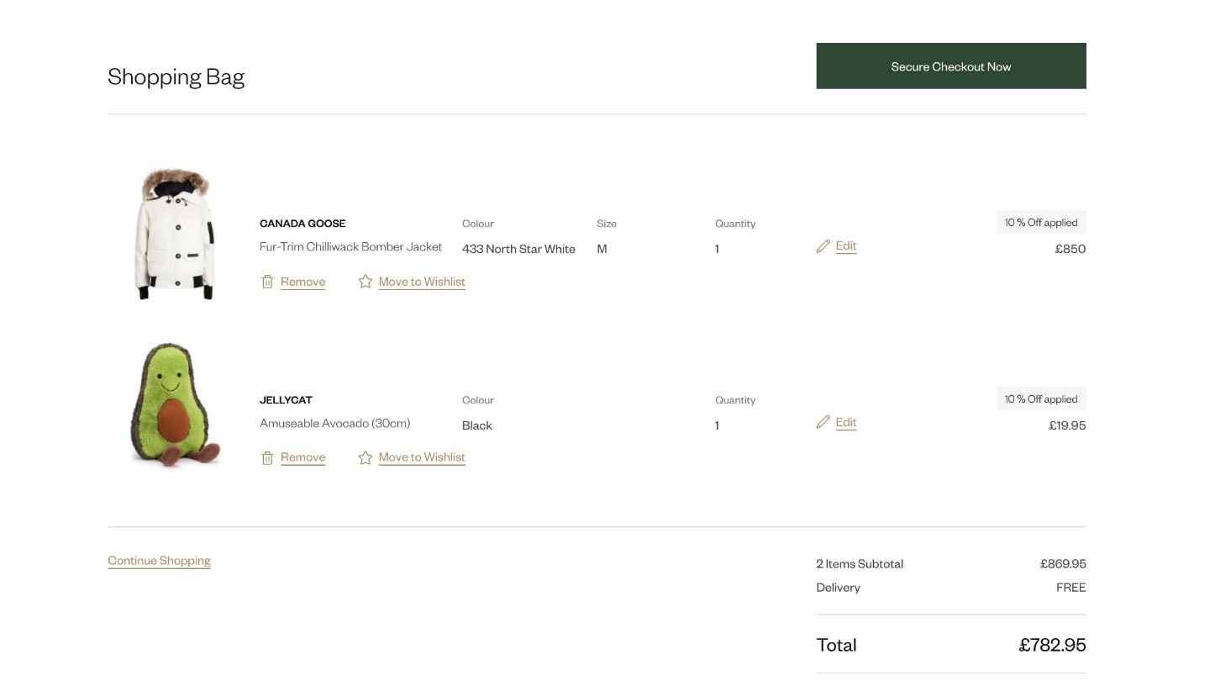The image size is (1210, 686).
Task: Click 10 % Off applied badge for avocado
Action: point(1041,398)
